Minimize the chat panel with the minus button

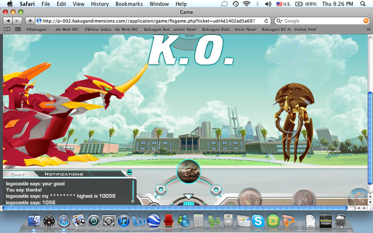click(130, 172)
